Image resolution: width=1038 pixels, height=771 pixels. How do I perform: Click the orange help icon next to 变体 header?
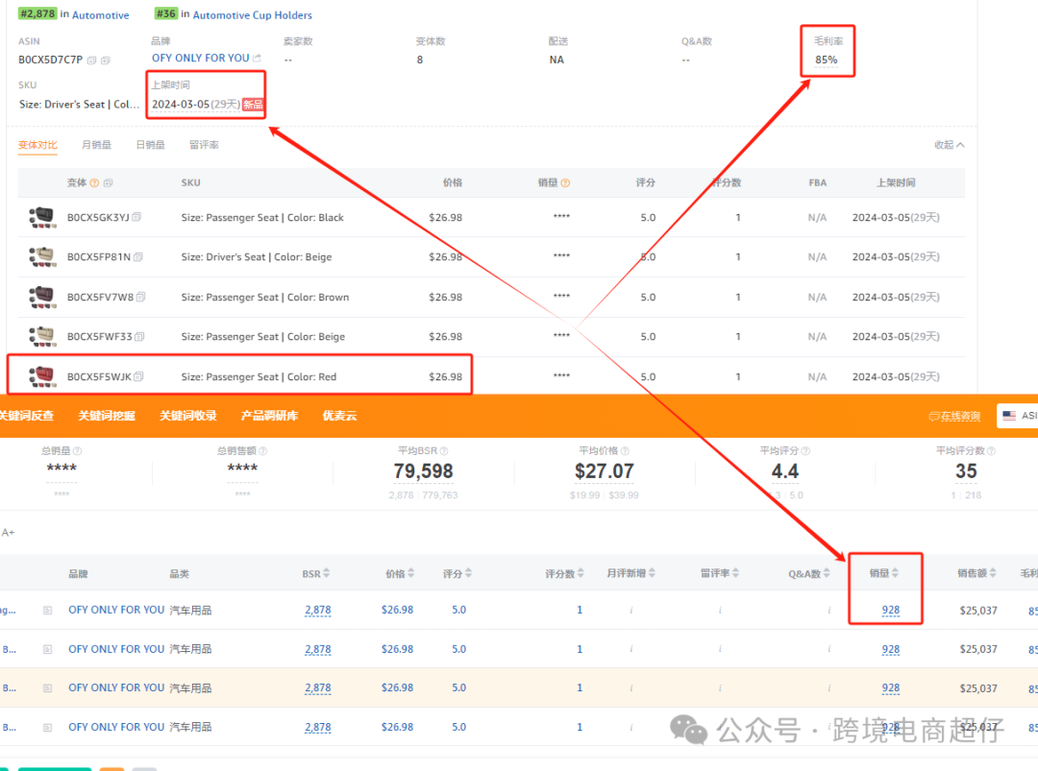point(94,183)
